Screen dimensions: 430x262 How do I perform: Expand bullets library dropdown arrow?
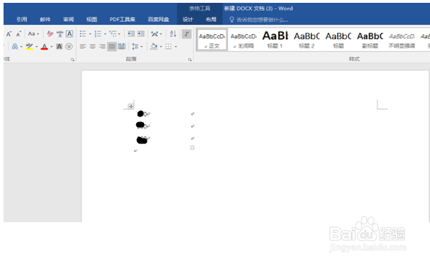[x=90, y=34]
